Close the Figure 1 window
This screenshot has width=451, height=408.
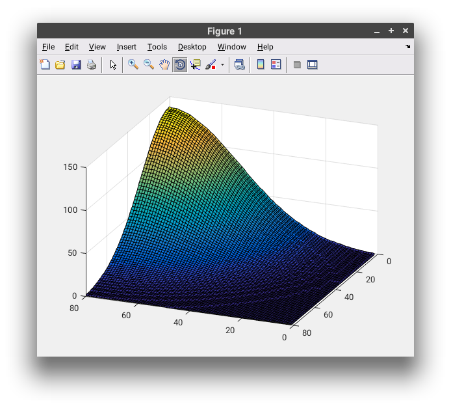click(x=406, y=31)
